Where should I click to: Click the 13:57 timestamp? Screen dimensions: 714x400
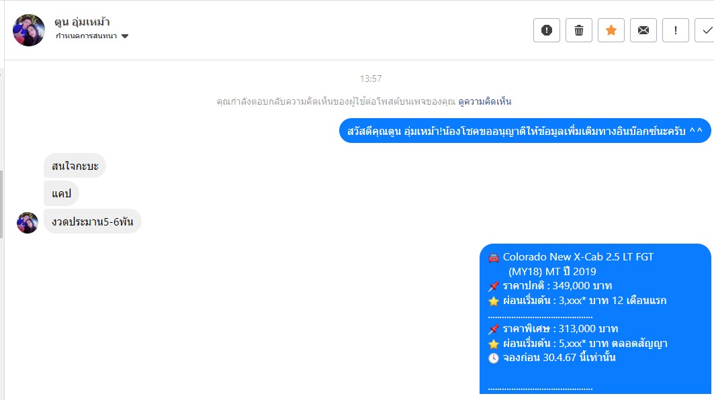371,79
